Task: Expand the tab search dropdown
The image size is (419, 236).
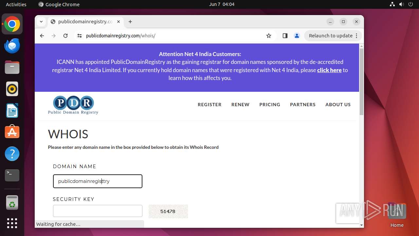Action: [x=41, y=22]
